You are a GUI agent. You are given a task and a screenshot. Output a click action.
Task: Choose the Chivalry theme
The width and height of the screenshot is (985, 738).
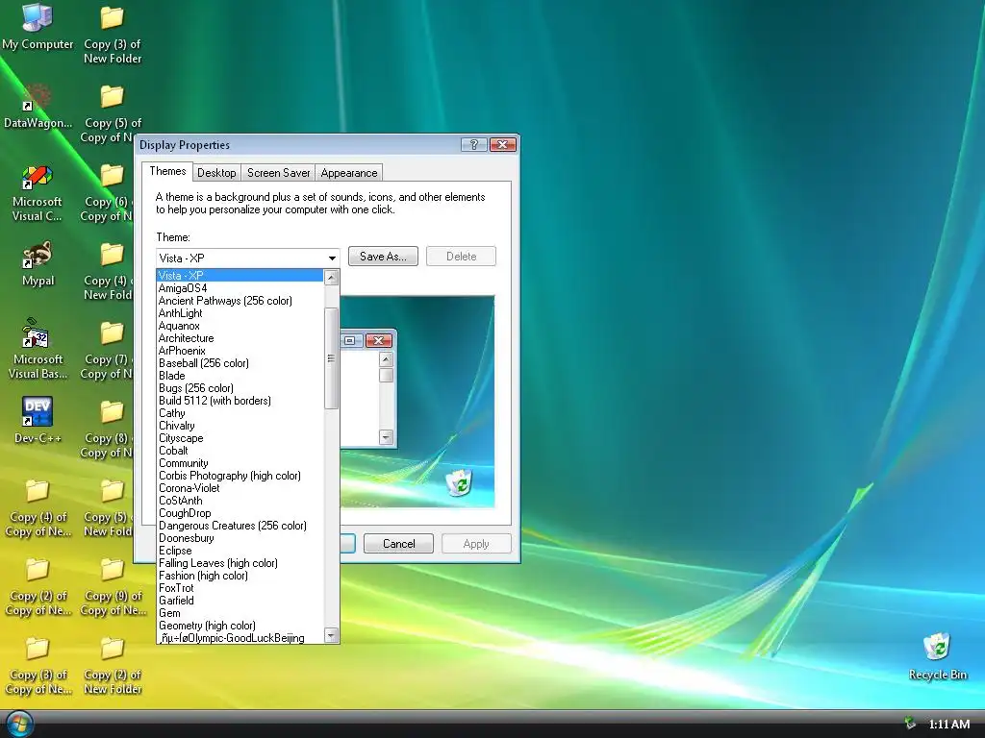(240, 426)
